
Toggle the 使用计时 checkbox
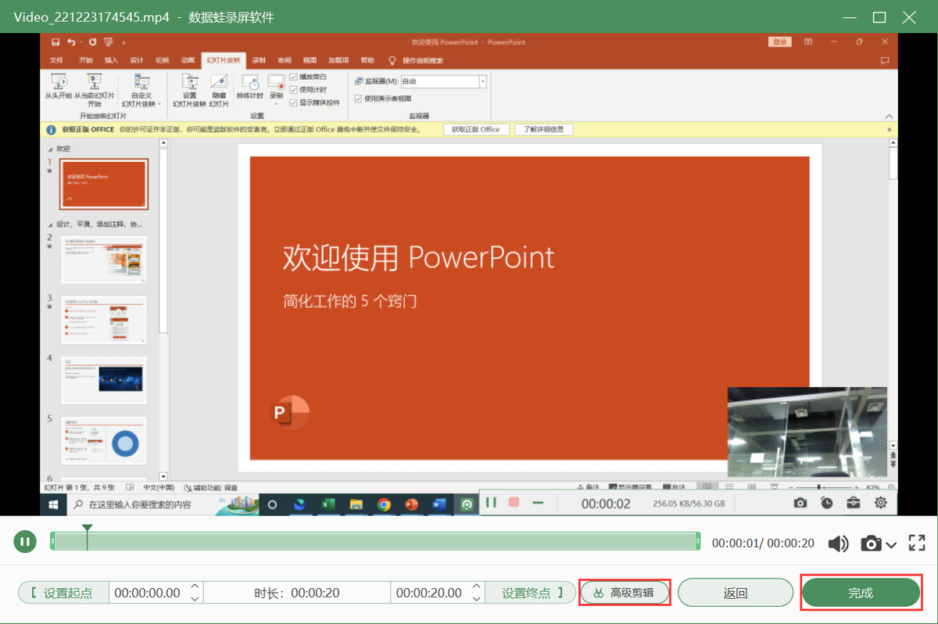click(293, 89)
